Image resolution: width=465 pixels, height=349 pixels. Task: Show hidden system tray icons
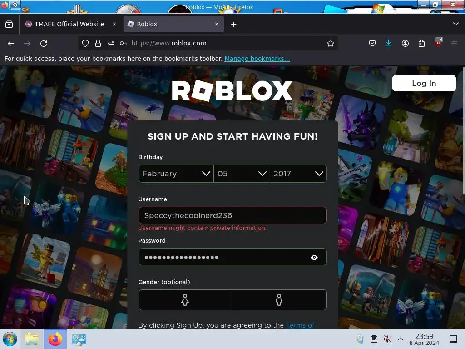click(x=401, y=339)
